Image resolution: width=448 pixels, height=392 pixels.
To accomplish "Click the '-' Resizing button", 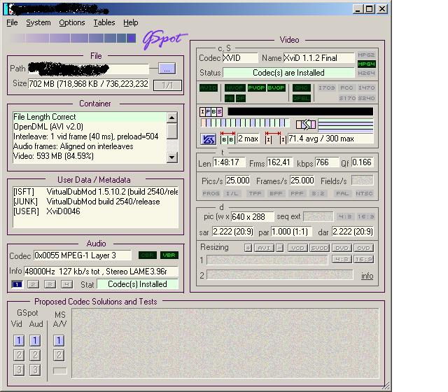I will click(x=280, y=248).
